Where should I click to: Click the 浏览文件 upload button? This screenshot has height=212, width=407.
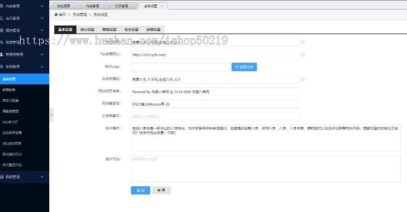pyautogui.click(x=244, y=67)
